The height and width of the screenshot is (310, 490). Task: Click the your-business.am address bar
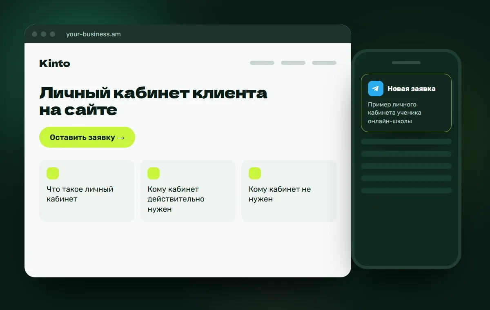[94, 34]
